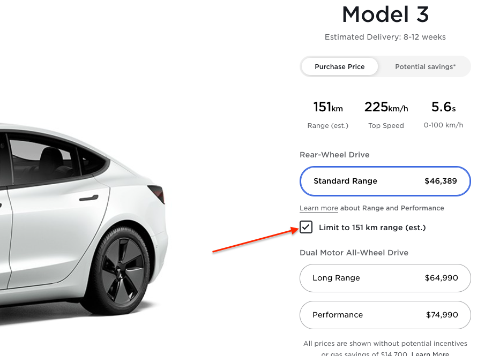This screenshot has width=492, height=356.
Task: Click the Model 3 title
Action: 385,14
